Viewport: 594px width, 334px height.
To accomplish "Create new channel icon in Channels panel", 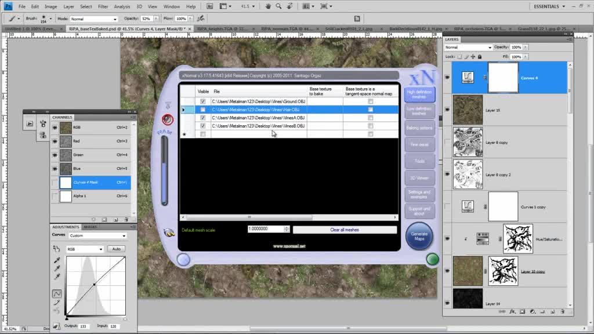I will point(115,219).
